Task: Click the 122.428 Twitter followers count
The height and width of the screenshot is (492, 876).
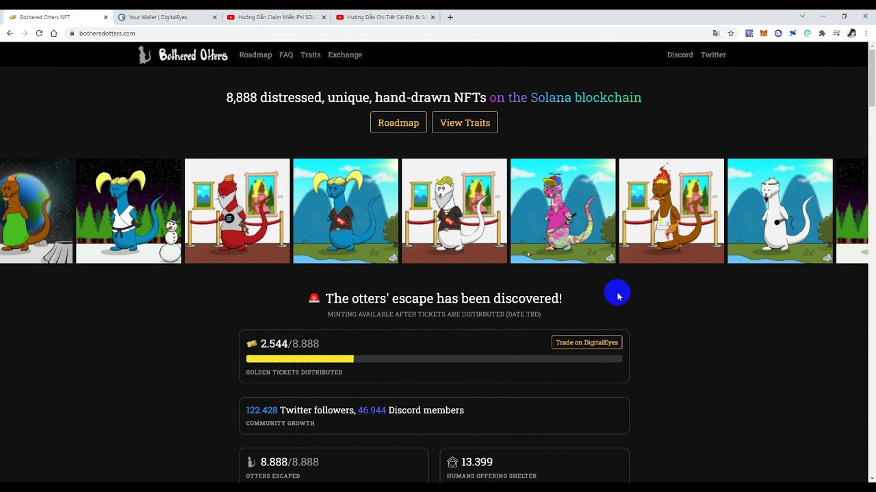Action: 261,410
